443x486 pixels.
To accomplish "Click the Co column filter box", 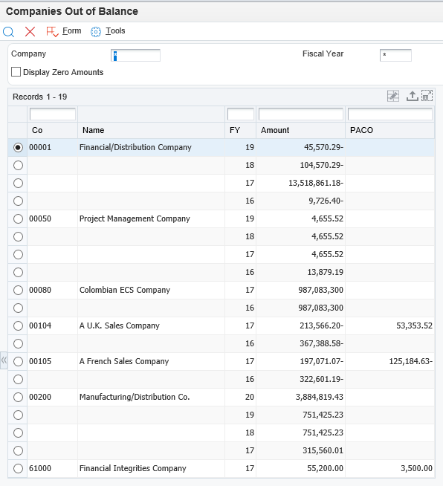I will point(53,114).
